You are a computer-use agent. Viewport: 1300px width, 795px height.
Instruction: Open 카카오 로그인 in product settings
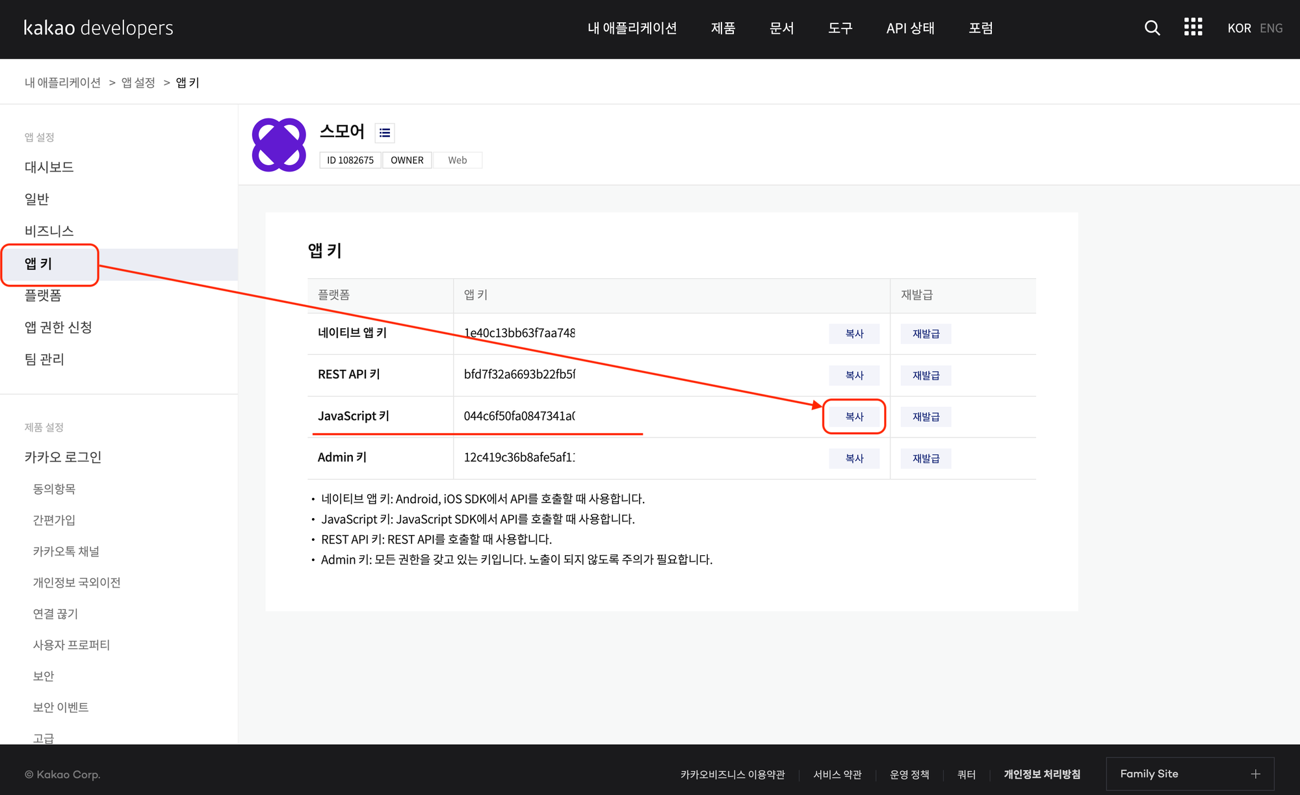[63, 457]
